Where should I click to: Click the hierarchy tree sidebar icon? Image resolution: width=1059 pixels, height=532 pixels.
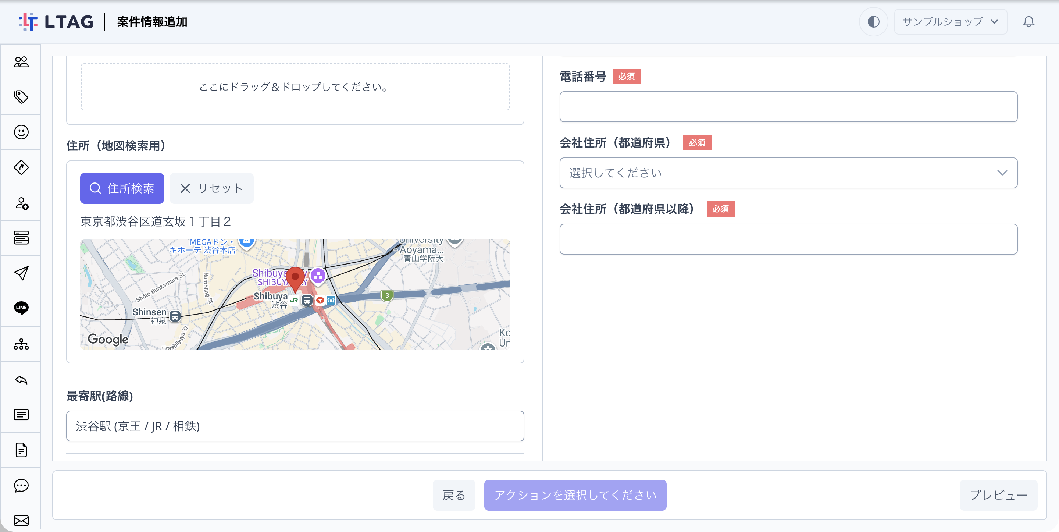(21, 344)
